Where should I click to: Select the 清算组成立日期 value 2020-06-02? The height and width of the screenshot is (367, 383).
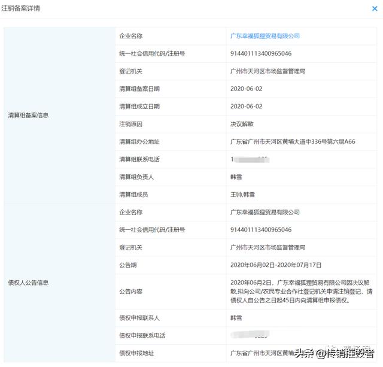(246, 107)
